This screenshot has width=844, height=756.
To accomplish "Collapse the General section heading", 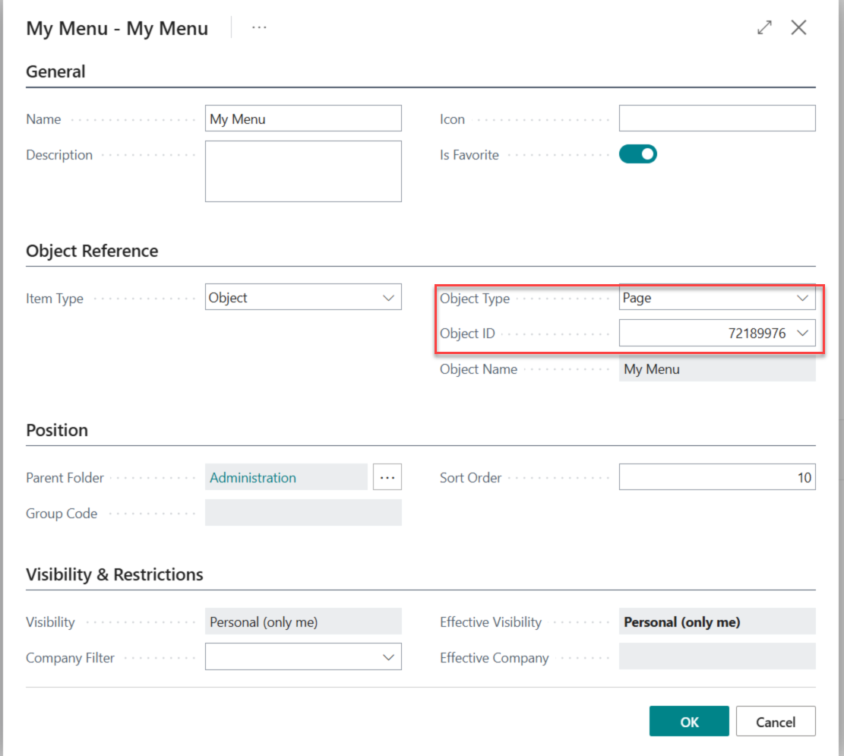I will pos(56,72).
